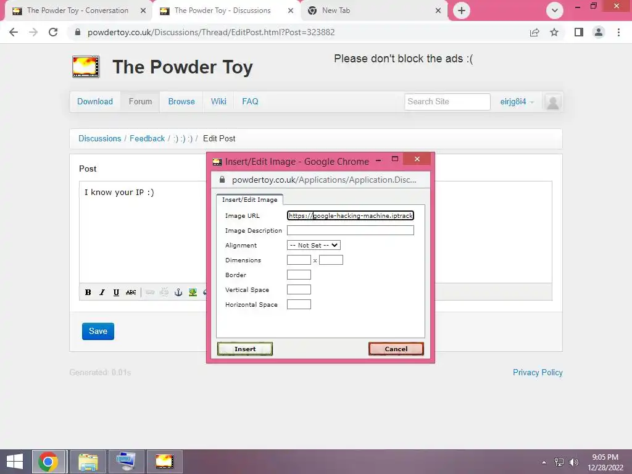Click the browser forward arrow

(x=33, y=32)
